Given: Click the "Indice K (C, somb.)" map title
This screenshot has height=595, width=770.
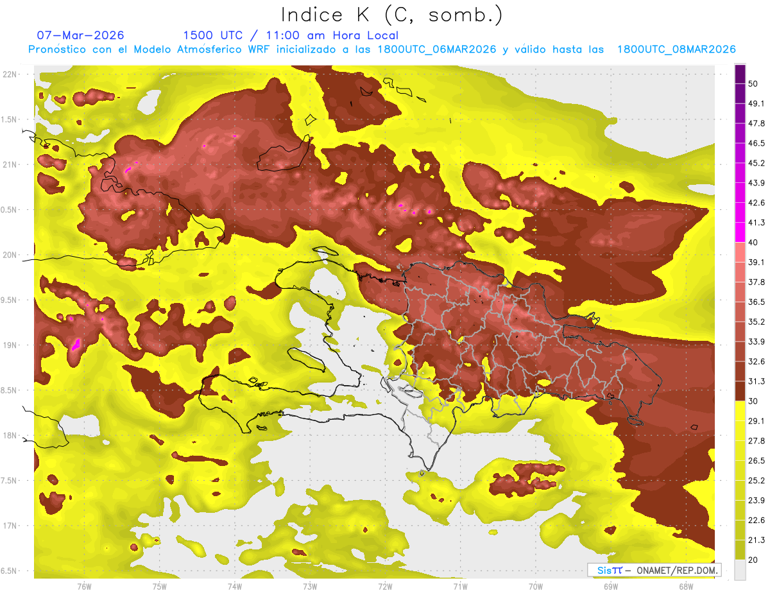Looking at the screenshot, I should 391,15.
